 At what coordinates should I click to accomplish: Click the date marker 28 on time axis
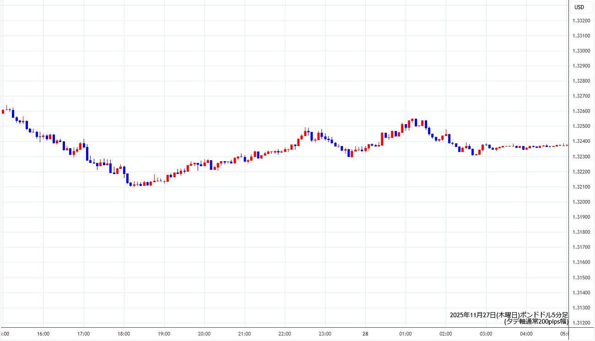[x=365, y=334]
